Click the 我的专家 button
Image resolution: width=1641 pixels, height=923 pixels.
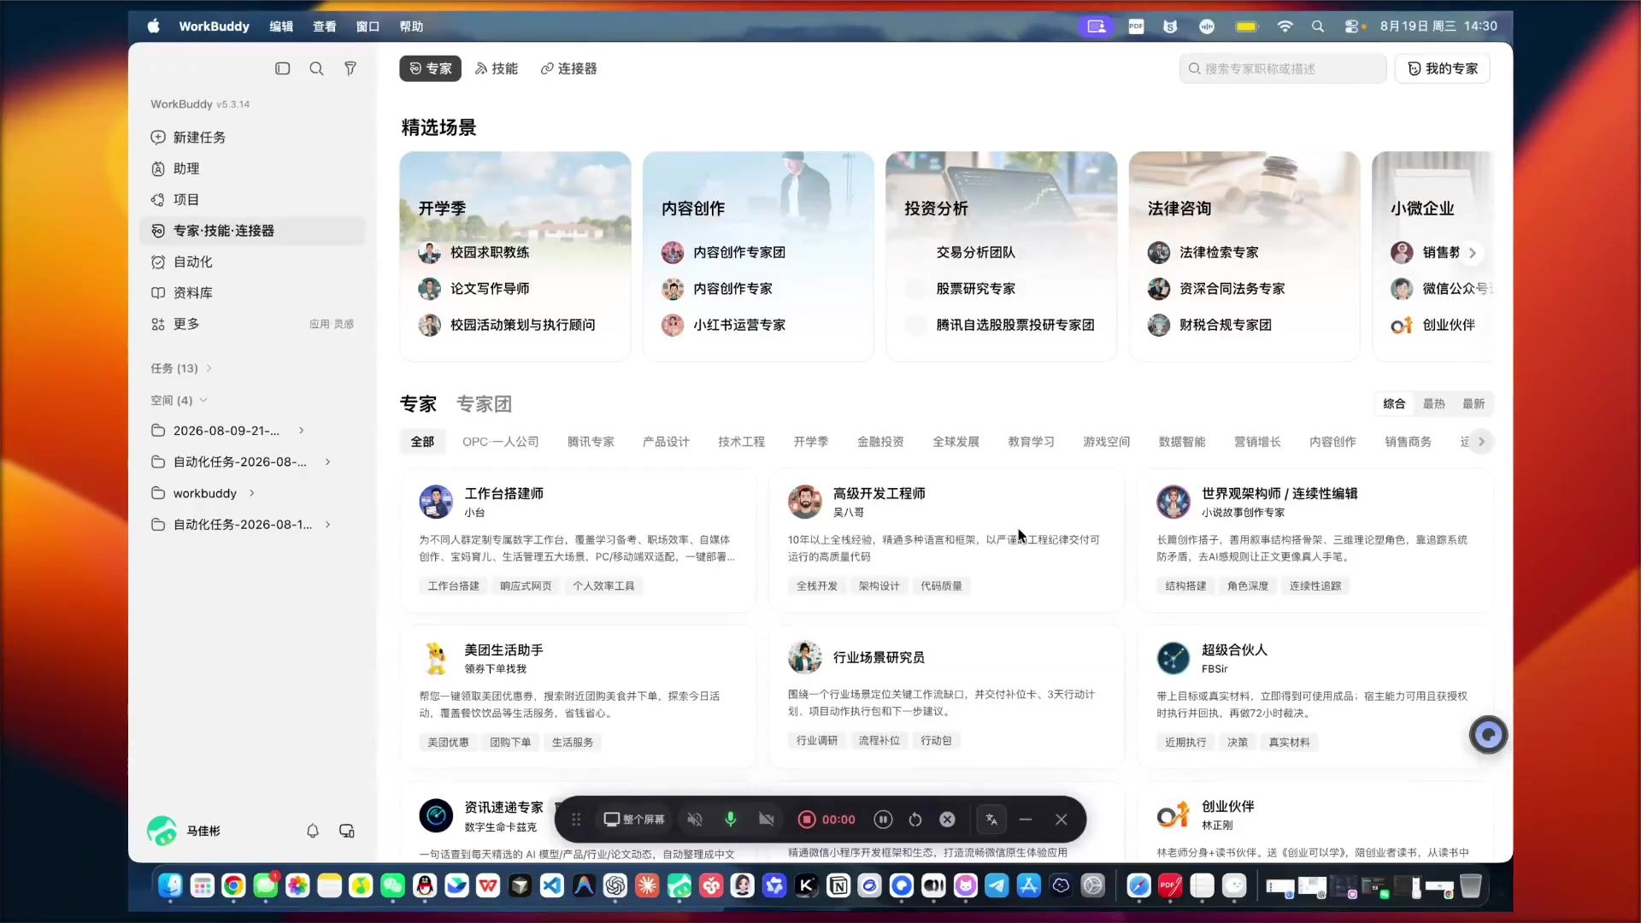pyautogui.click(x=1443, y=68)
